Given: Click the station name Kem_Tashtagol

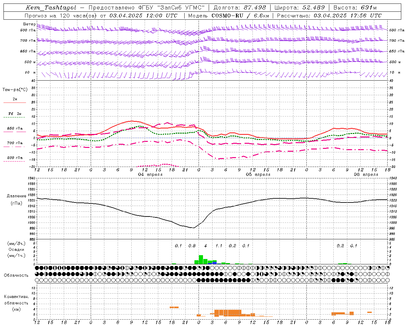Looking at the screenshot, I should click(51, 8).
